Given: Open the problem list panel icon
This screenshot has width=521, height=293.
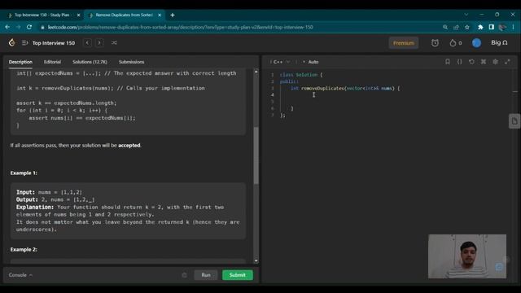Looking at the screenshot, I should pyautogui.click(x=24, y=43).
